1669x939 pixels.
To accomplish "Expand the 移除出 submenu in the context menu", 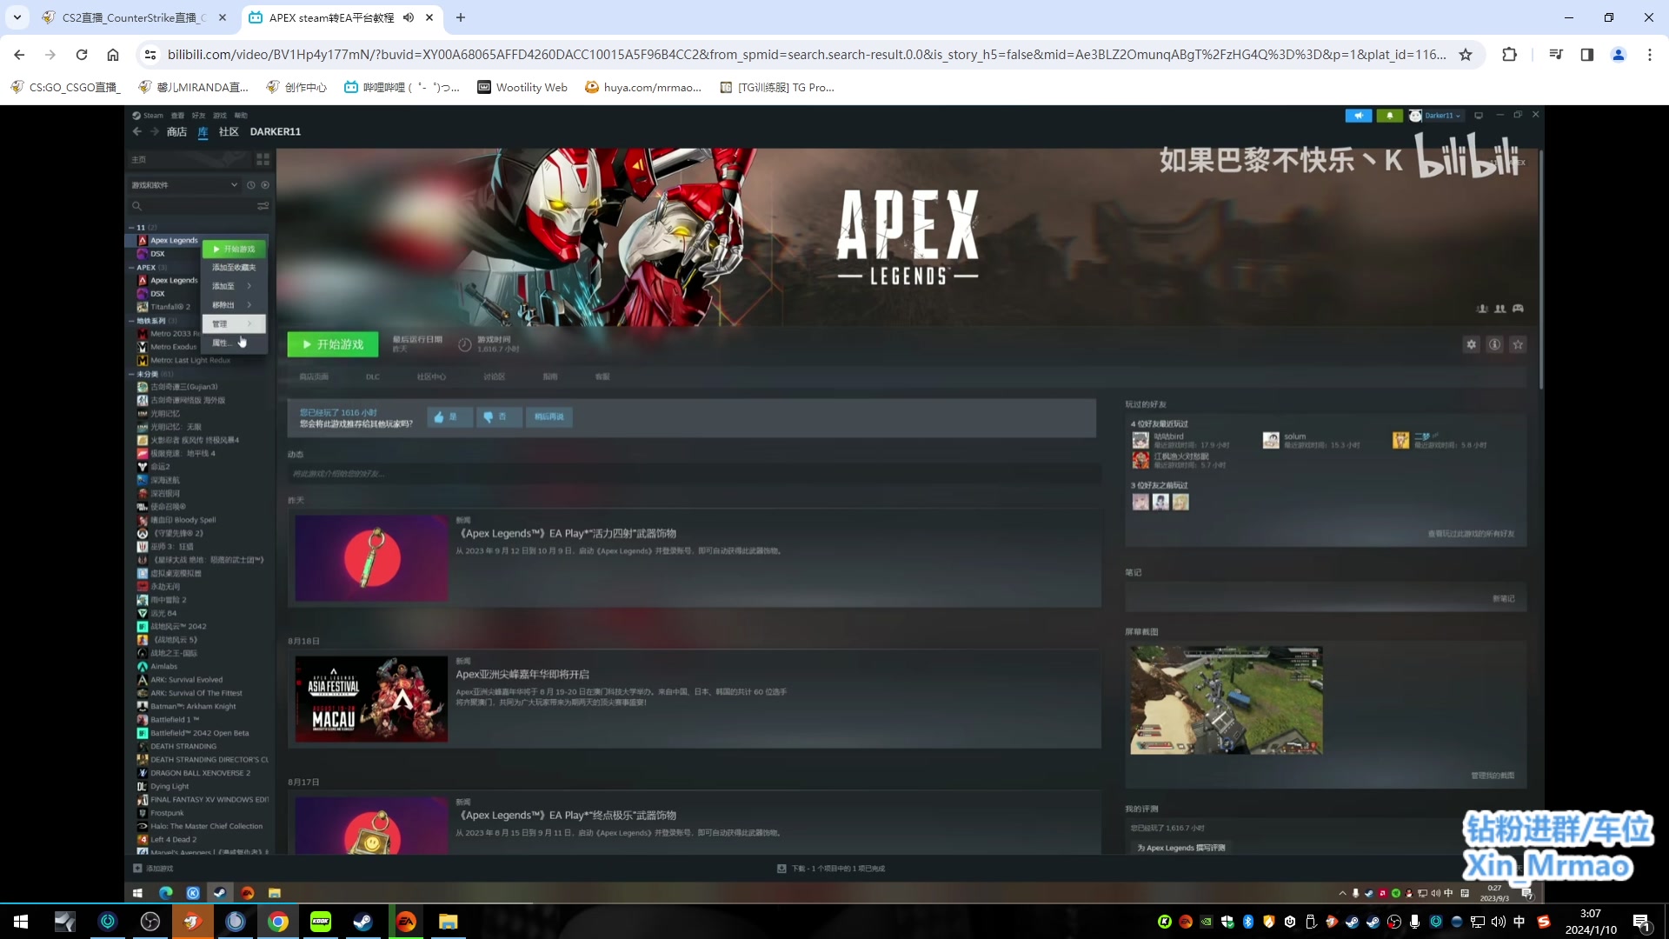I will [x=234, y=305].
